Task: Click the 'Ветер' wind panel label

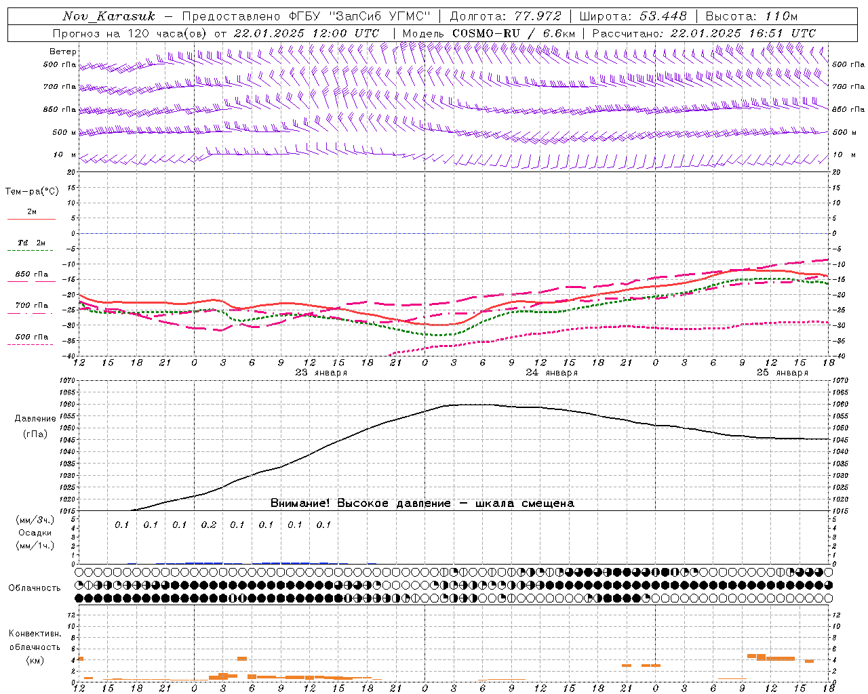Action: coord(63,52)
